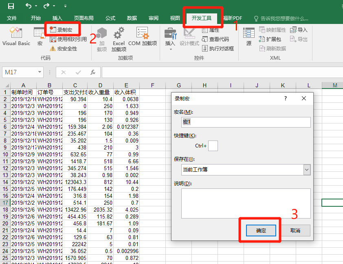Select column M header

click(x=332, y=85)
